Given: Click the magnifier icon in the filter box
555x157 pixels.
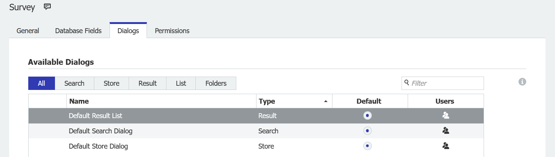Looking at the screenshot, I should pyautogui.click(x=407, y=82).
